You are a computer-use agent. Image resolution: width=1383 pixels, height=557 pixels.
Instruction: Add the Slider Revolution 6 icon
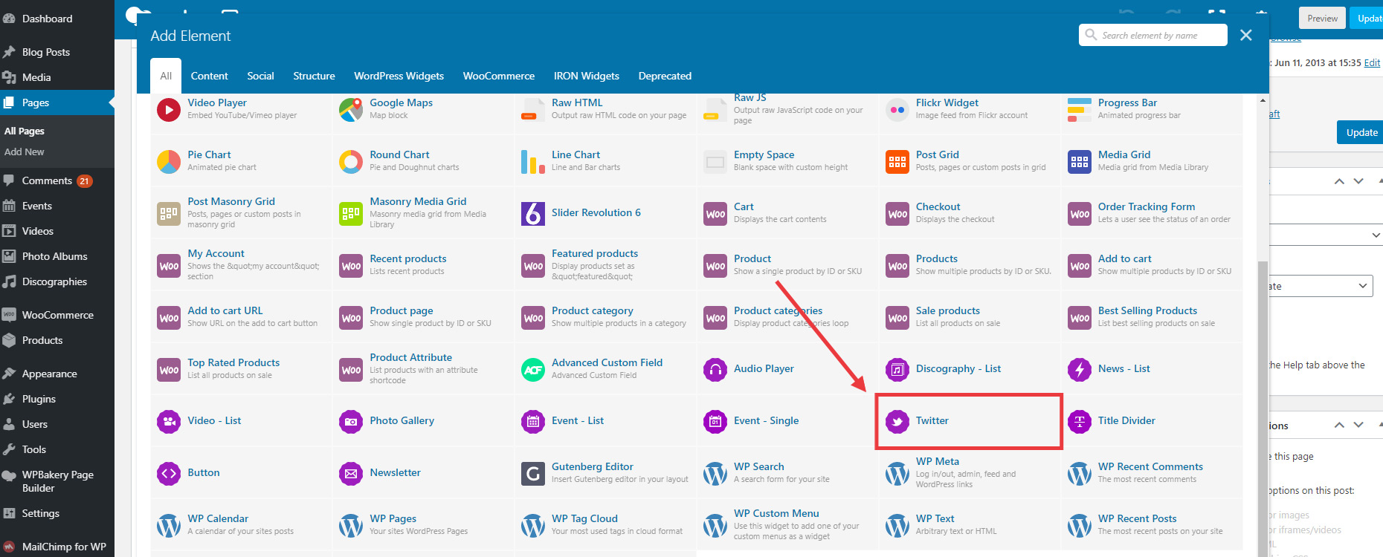[x=533, y=214]
